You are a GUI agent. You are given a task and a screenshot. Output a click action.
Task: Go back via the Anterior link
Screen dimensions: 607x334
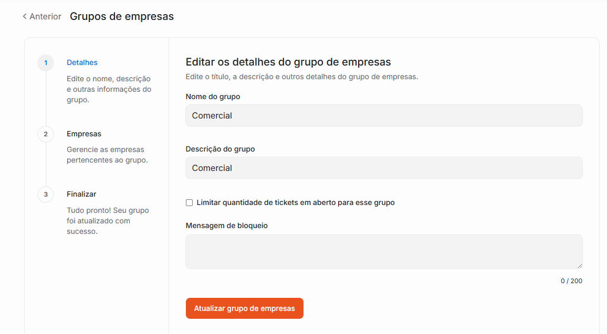[45, 17]
